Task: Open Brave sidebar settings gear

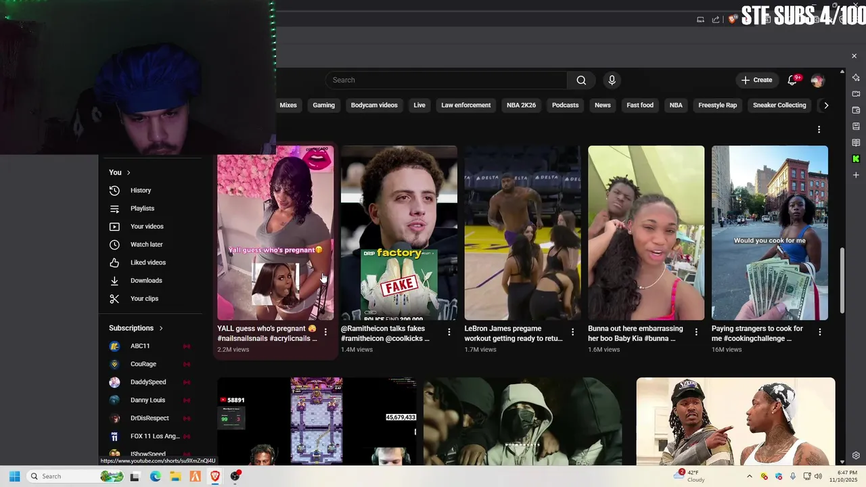Action: tap(856, 456)
